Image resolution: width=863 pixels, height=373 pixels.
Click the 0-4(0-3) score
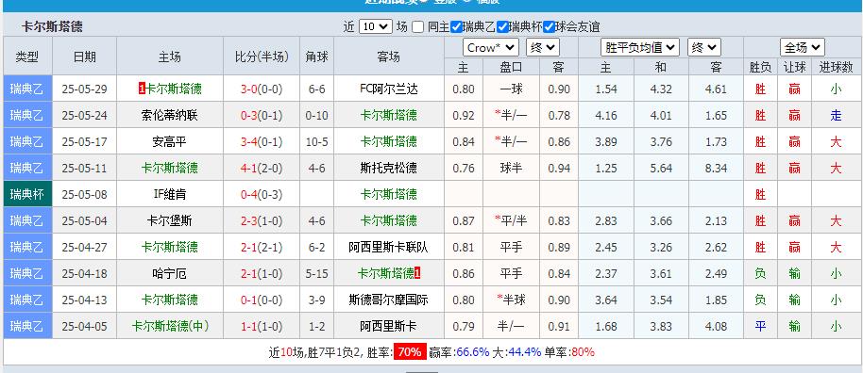pos(262,194)
